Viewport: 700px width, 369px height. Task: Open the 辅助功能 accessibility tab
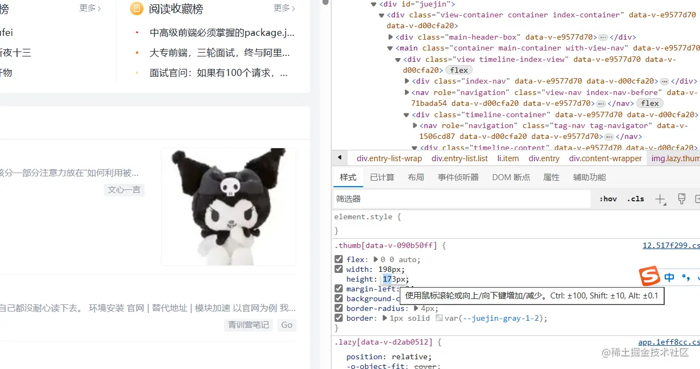pyautogui.click(x=589, y=177)
